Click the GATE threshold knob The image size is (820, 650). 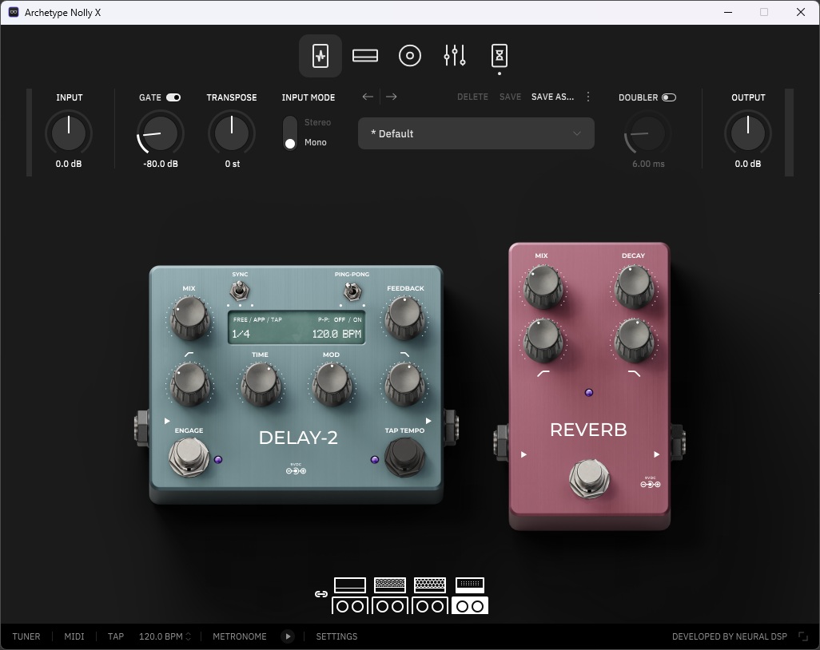161,133
